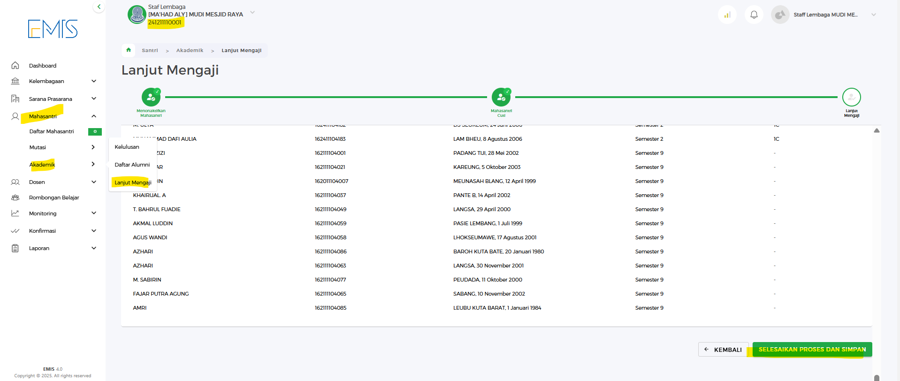The width and height of the screenshot is (900, 381).
Task: Click the home icon in breadcrumb
Action: point(129,50)
